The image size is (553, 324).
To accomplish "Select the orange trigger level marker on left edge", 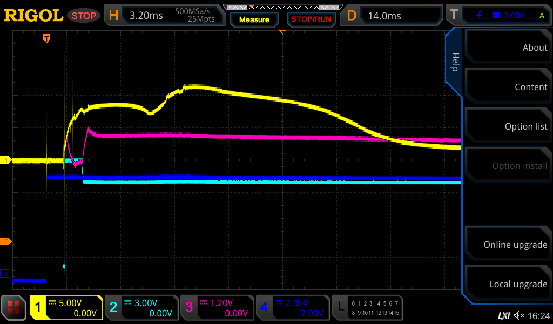I will 6,241.
